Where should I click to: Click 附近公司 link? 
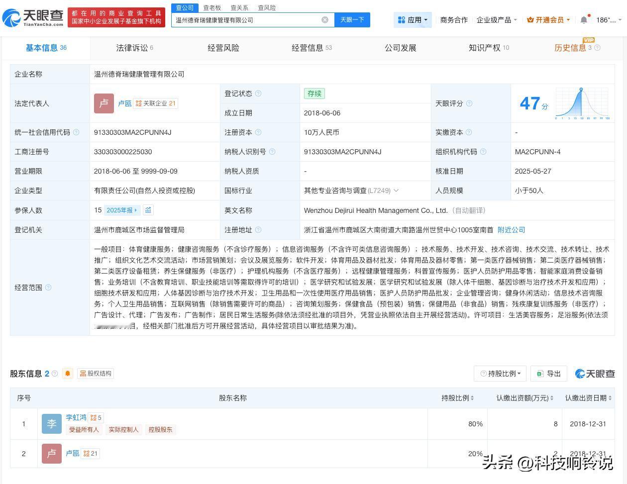click(x=512, y=230)
